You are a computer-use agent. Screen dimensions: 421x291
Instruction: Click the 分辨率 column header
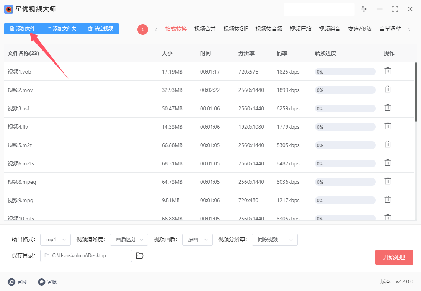pyautogui.click(x=246, y=53)
